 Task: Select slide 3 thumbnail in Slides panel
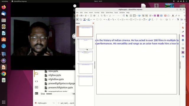point(86,56)
